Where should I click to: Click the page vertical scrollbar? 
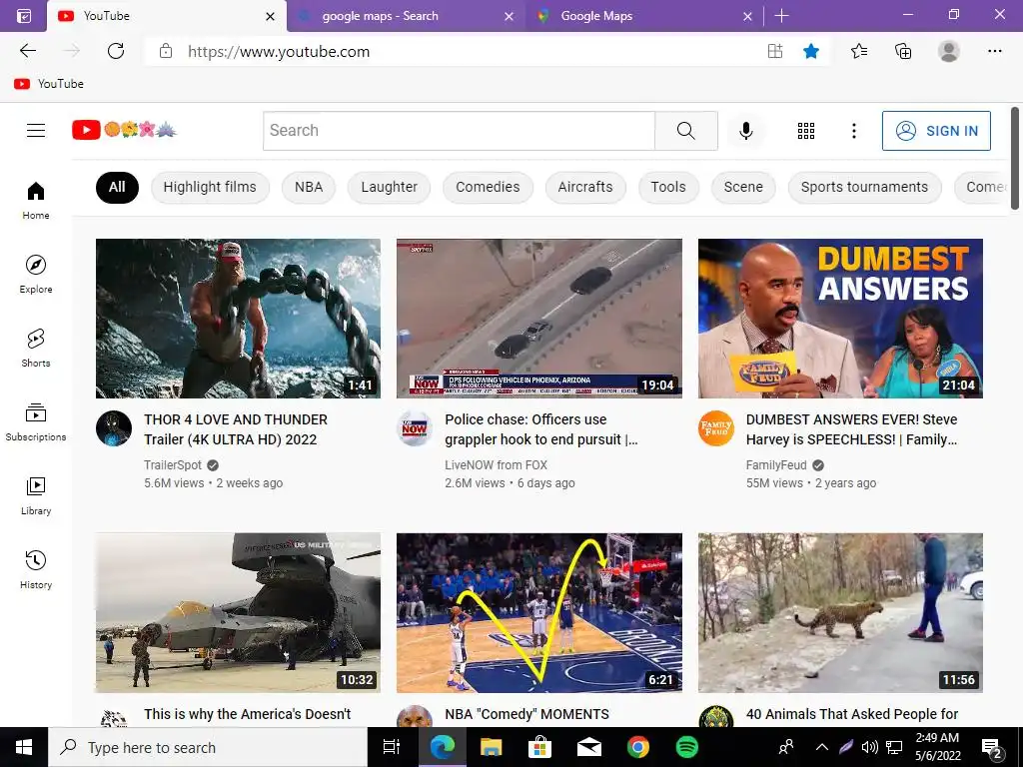(x=1015, y=159)
